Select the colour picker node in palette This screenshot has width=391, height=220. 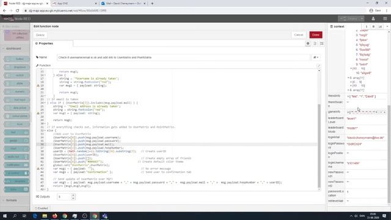pos(16,116)
